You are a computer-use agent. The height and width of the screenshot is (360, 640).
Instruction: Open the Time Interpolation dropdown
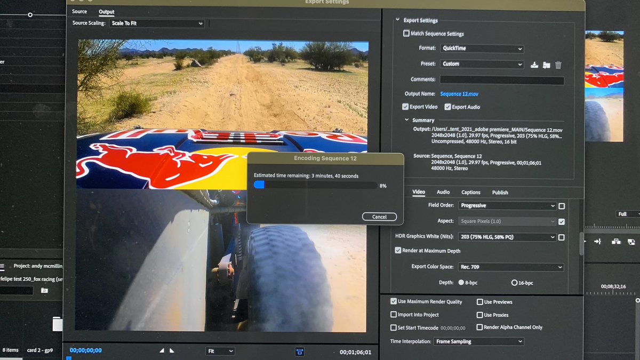tap(479, 341)
